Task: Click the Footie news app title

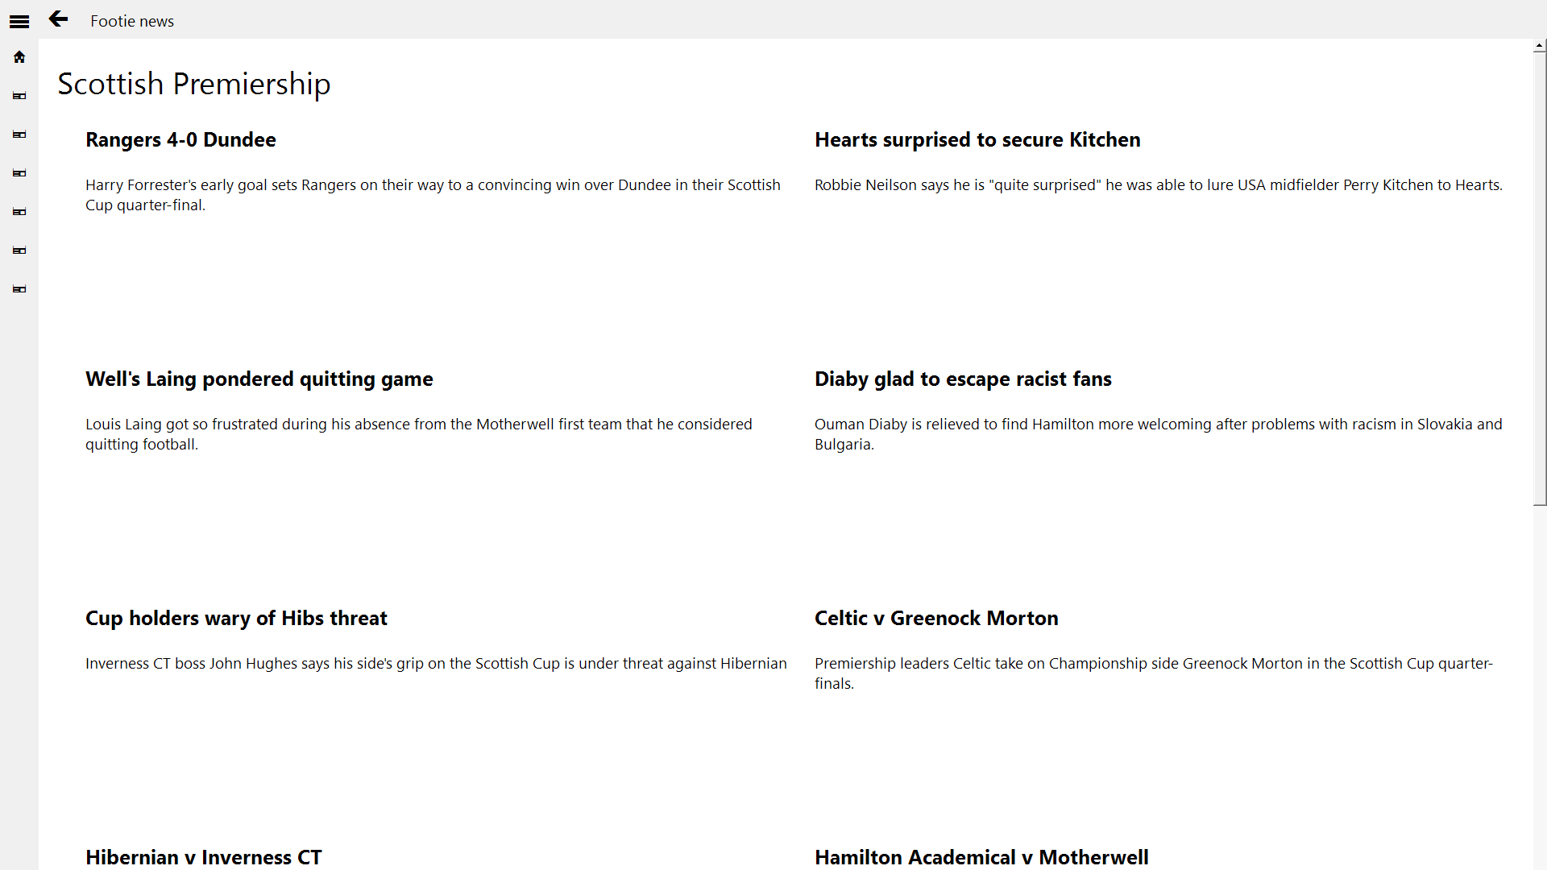Action: coord(132,22)
